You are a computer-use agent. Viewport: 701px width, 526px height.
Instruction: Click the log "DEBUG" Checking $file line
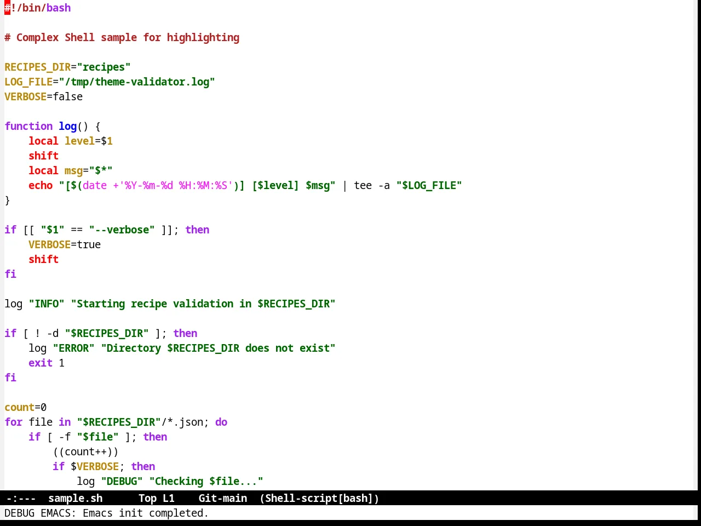coord(170,481)
